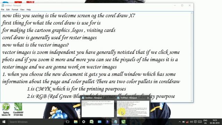Open the Windows Start menu
The height and width of the screenshot is (125, 222).
click(4, 122)
